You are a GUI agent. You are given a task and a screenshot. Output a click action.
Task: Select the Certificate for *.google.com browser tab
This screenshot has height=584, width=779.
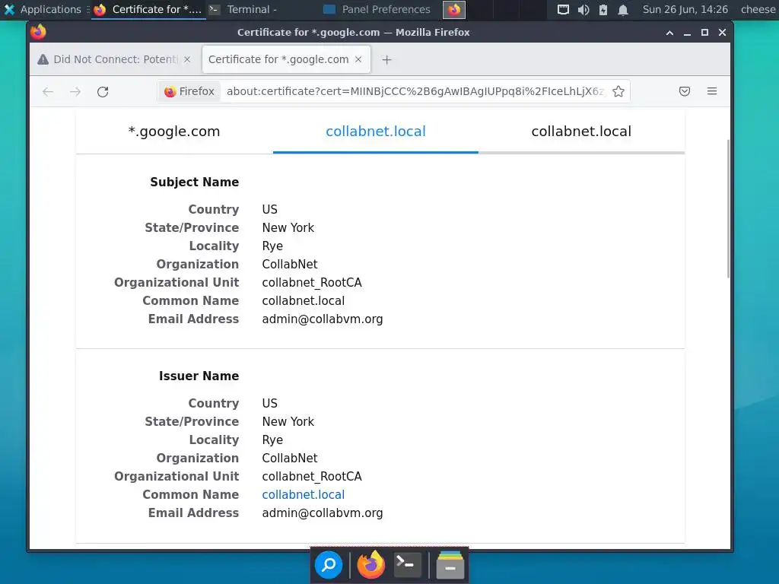coord(286,59)
